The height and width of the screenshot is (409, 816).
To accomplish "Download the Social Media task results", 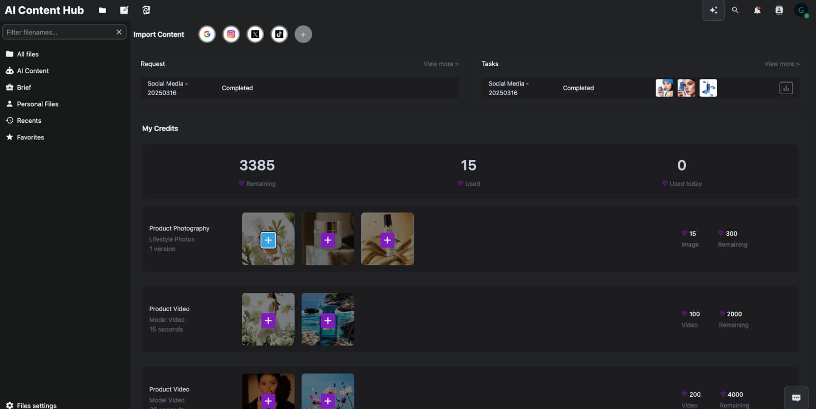I will [785, 88].
